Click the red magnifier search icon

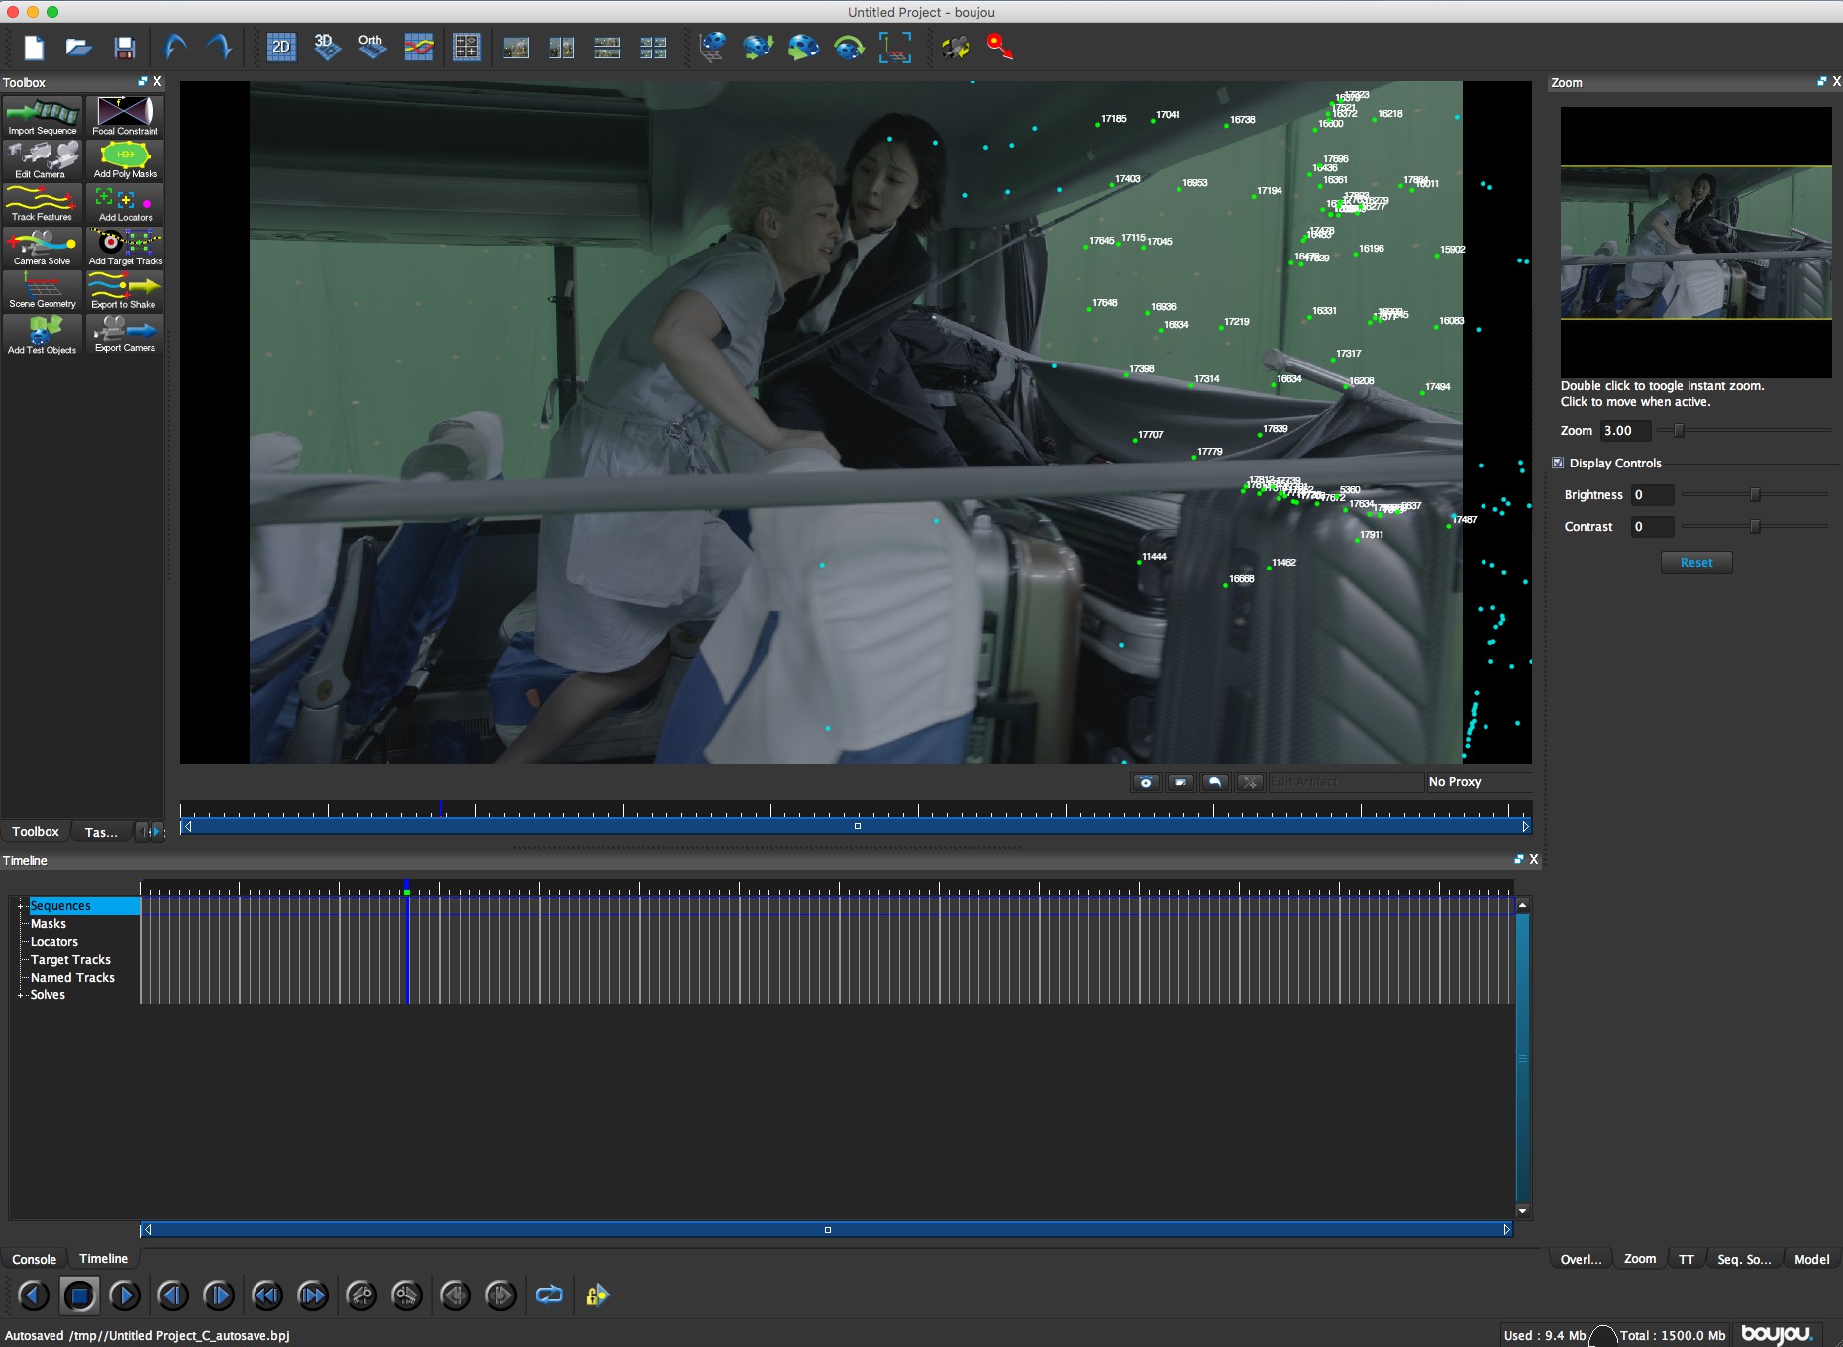click(1000, 48)
